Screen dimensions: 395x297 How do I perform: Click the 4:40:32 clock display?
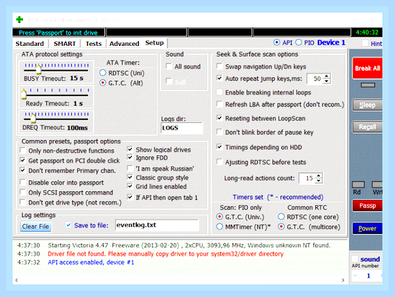tap(367, 33)
